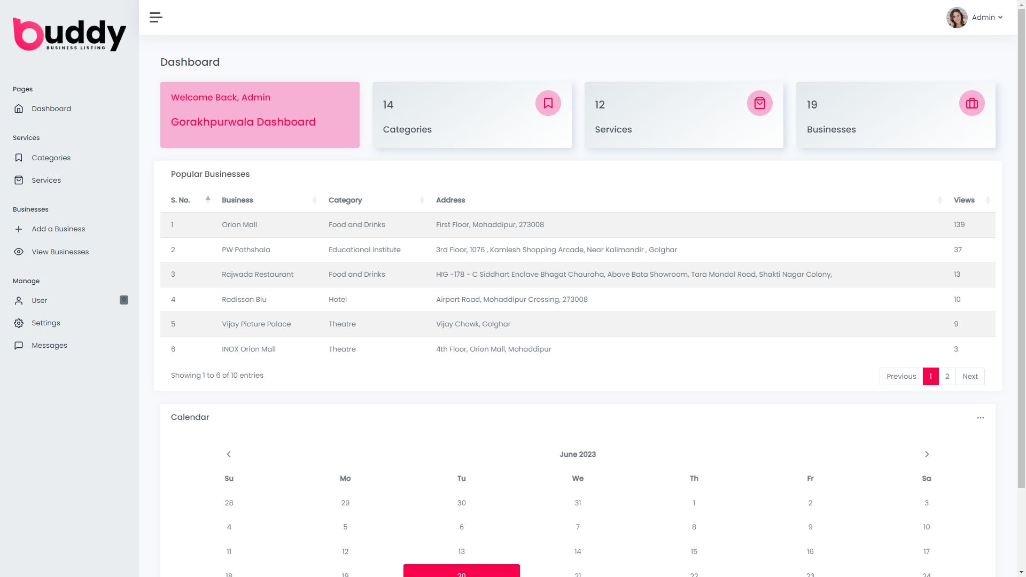
Task: Click the plus icon for Add a Business
Action: point(19,229)
